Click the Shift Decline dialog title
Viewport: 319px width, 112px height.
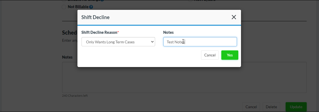[x=95, y=17]
